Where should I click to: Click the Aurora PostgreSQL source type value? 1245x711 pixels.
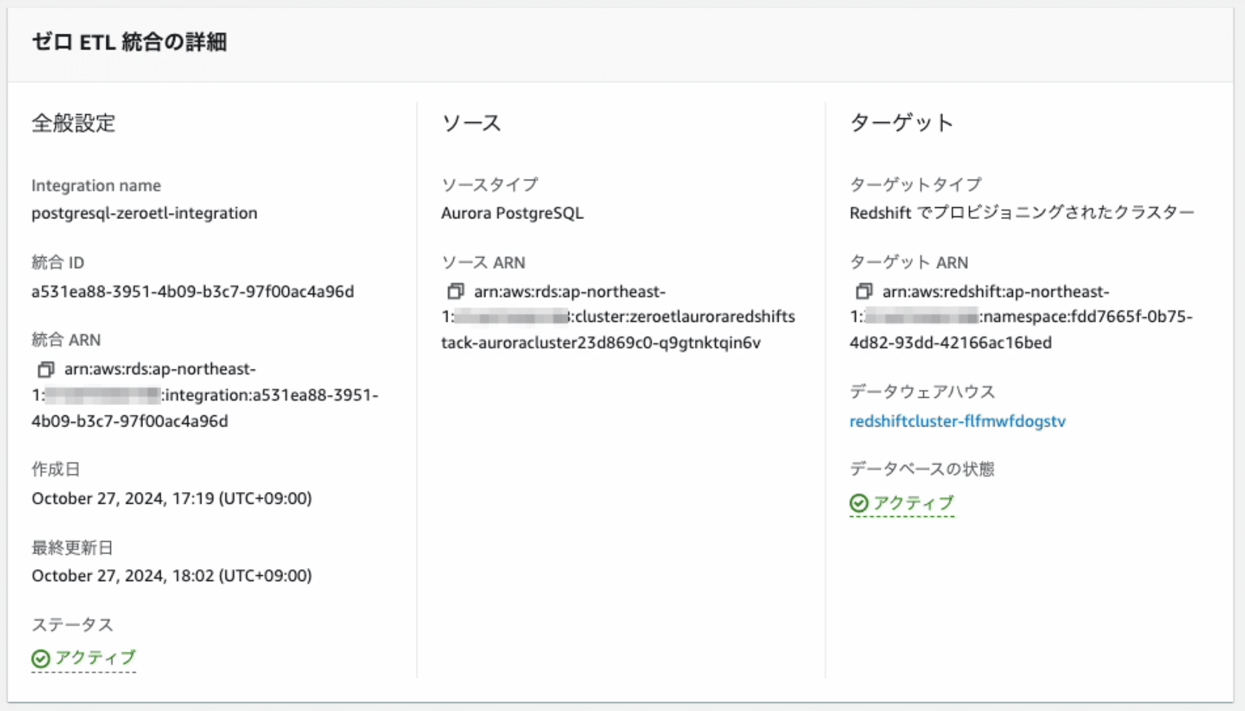coord(512,214)
